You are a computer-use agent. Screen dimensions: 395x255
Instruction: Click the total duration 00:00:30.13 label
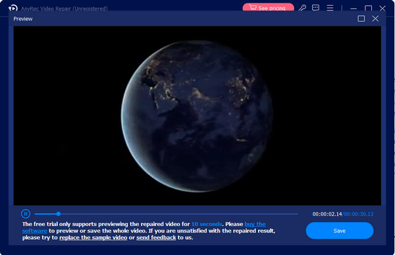point(359,214)
